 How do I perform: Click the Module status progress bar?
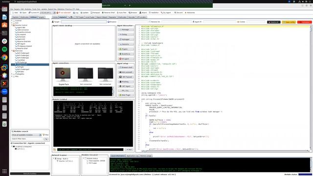coord(305,175)
